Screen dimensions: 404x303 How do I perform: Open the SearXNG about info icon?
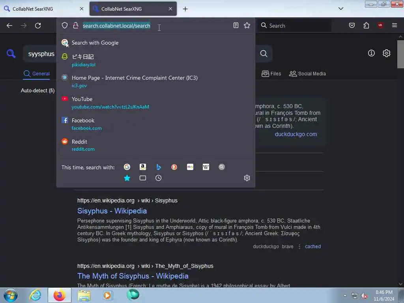[371, 53]
